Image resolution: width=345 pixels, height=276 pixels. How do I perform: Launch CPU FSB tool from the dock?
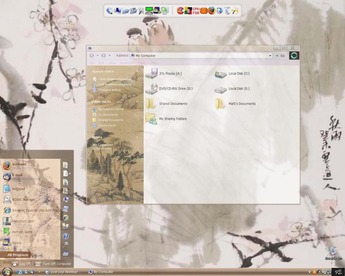point(196,11)
